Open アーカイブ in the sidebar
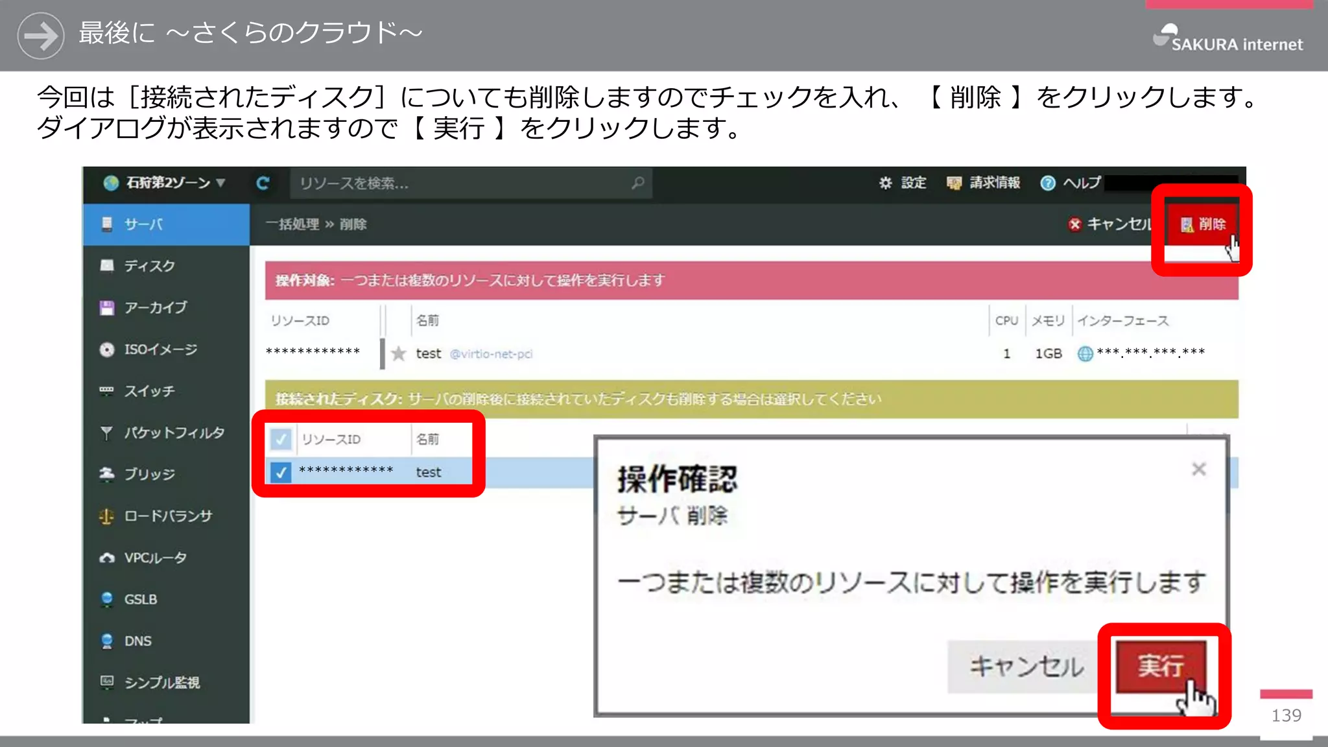The width and height of the screenshot is (1328, 747). click(x=166, y=307)
